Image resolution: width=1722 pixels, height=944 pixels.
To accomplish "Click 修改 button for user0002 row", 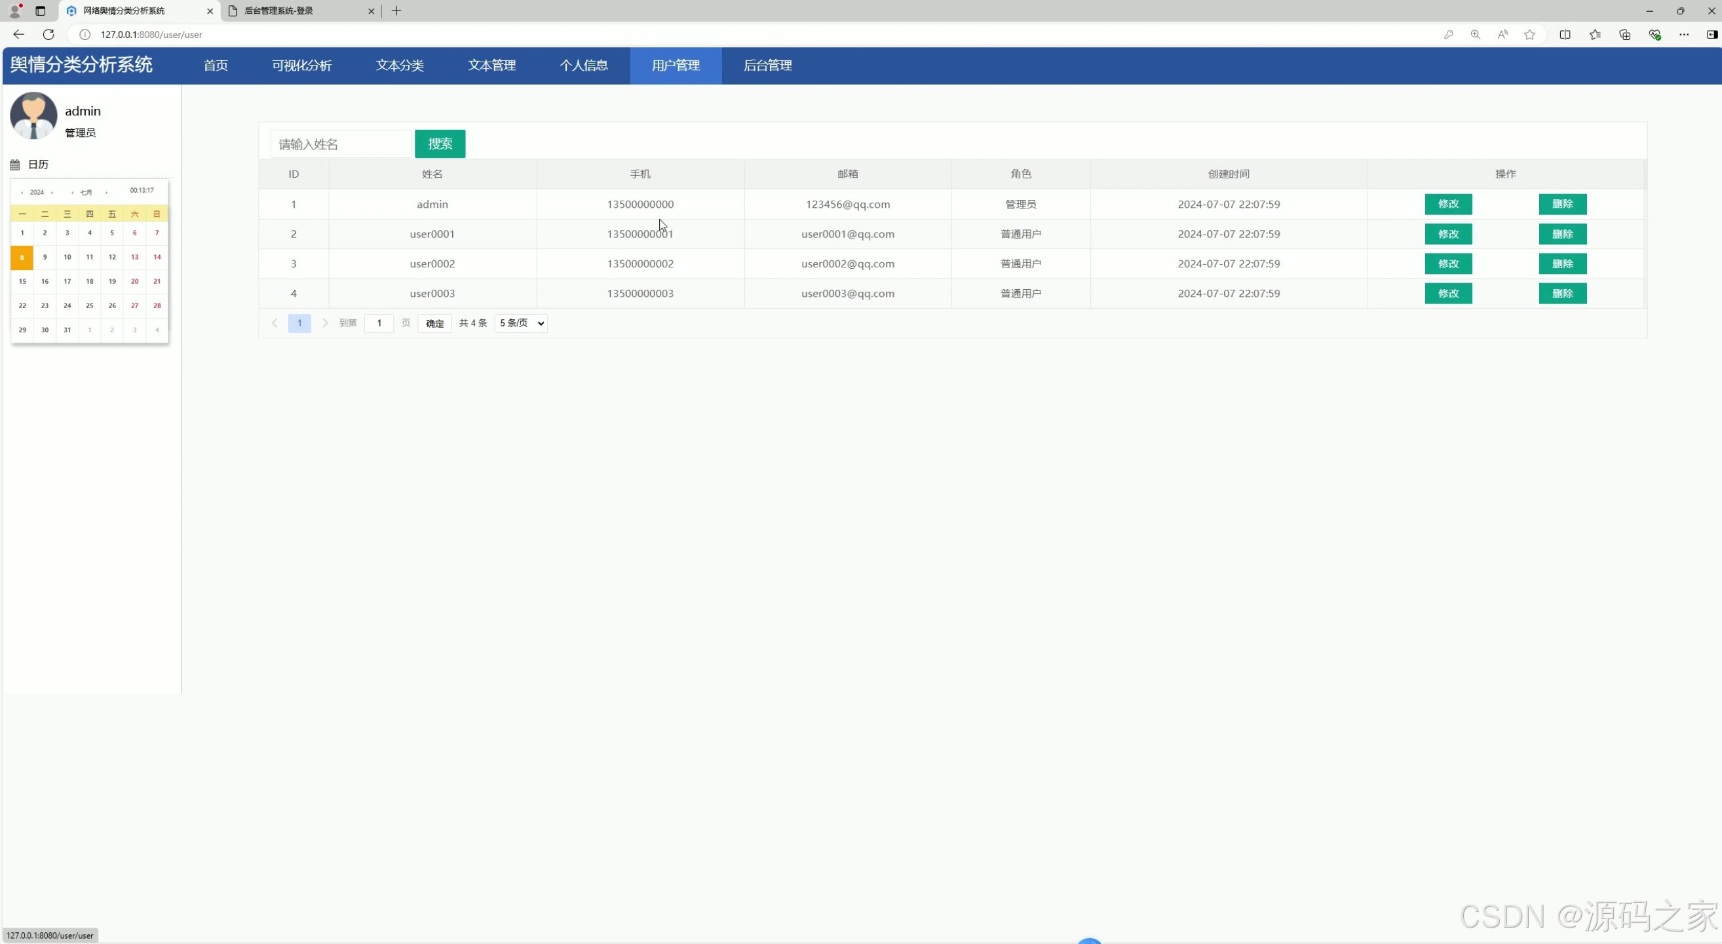I will (1448, 264).
